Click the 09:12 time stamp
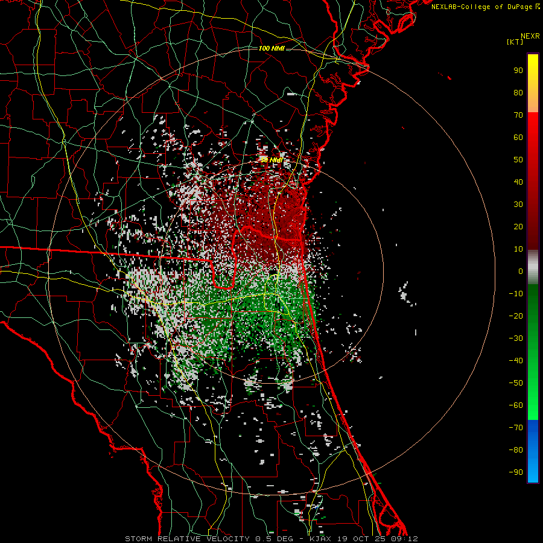The width and height of the screenshot is (543, 543). pos(405,539)
